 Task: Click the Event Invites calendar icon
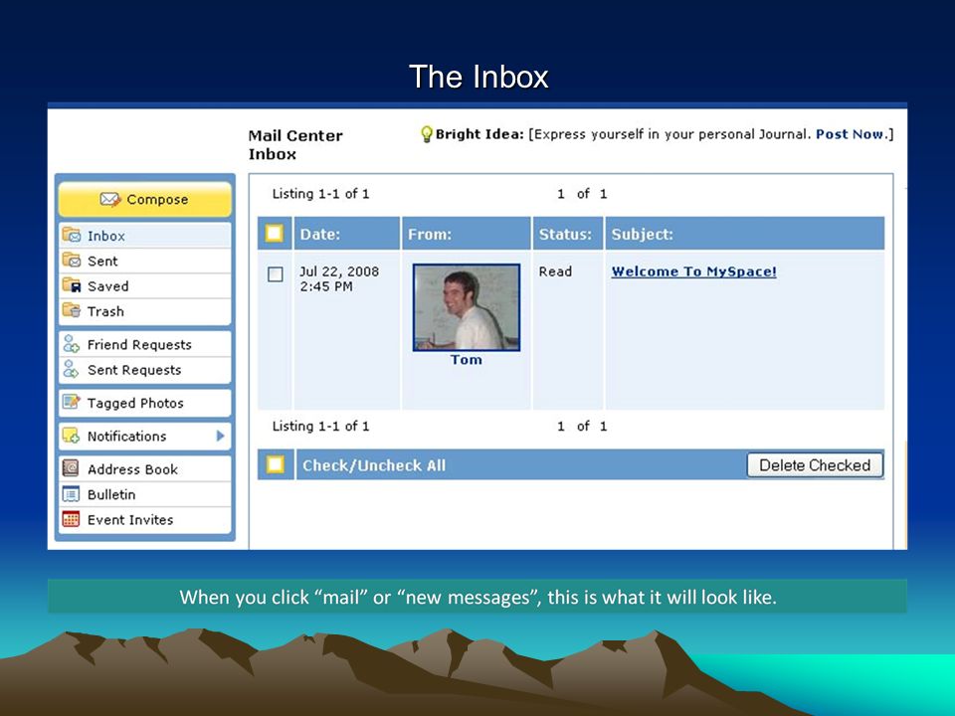[x=72, y=519]
